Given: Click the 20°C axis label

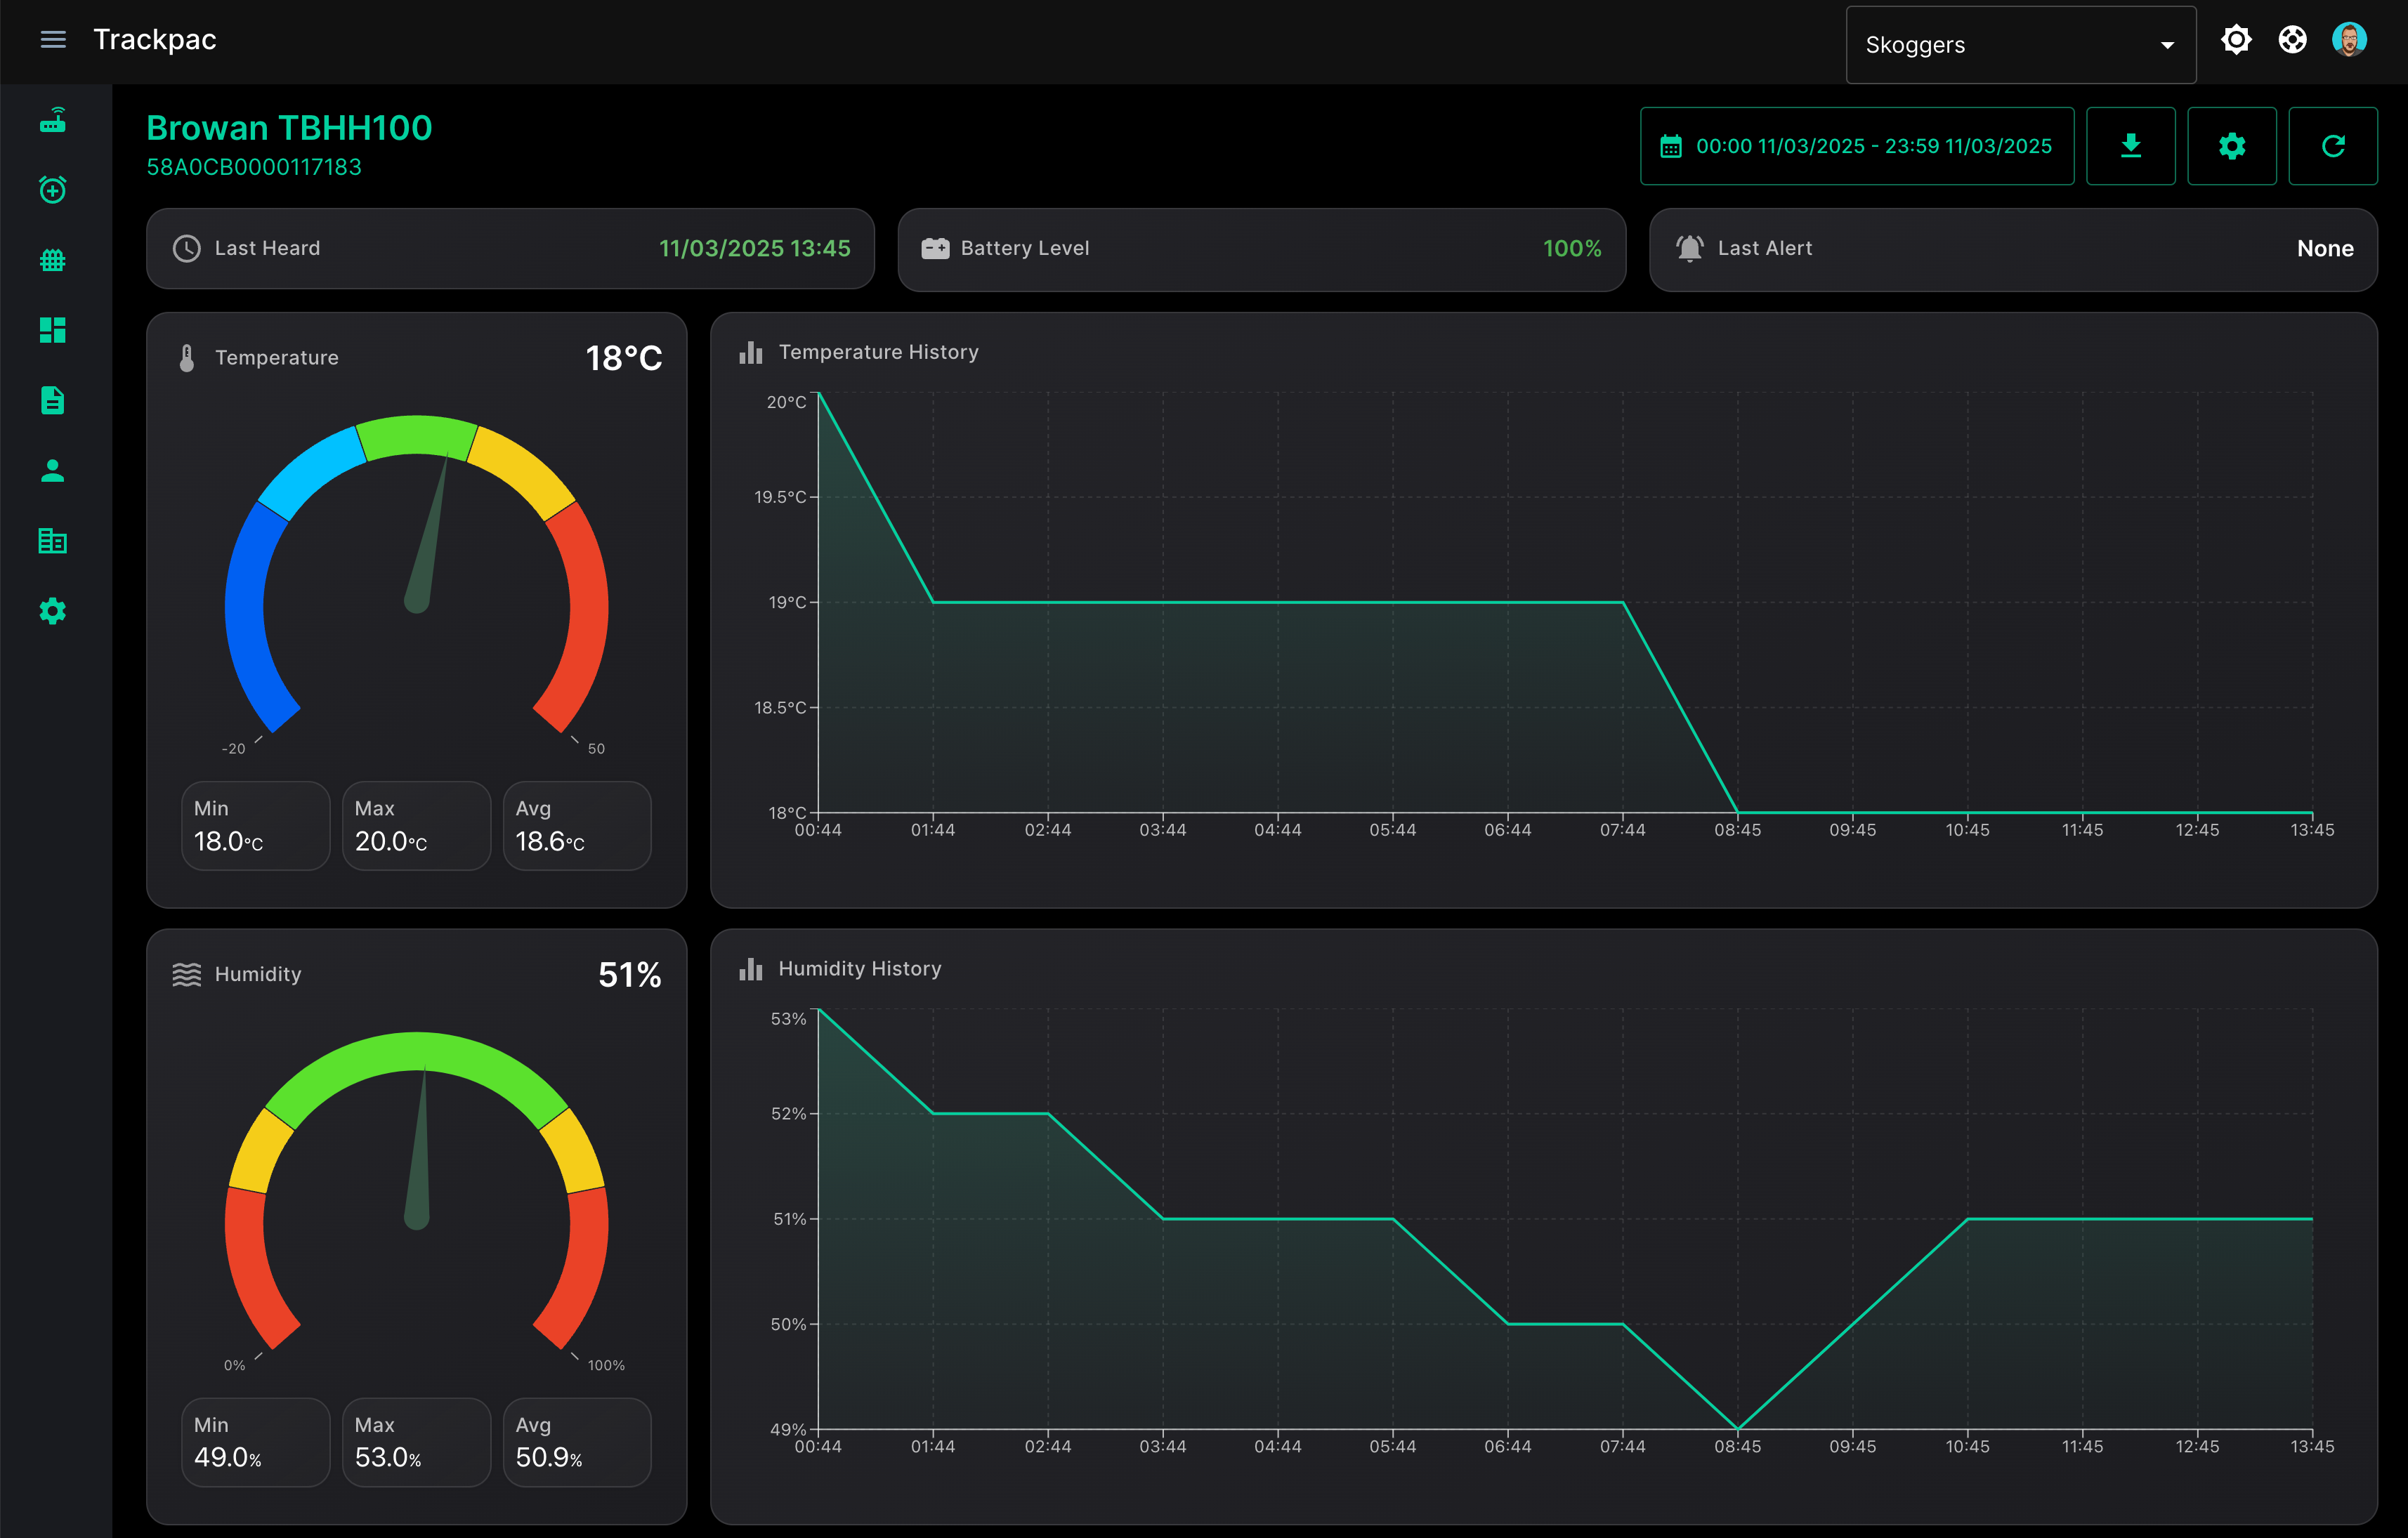Looking at the screenshot, I should click(786, 402).
